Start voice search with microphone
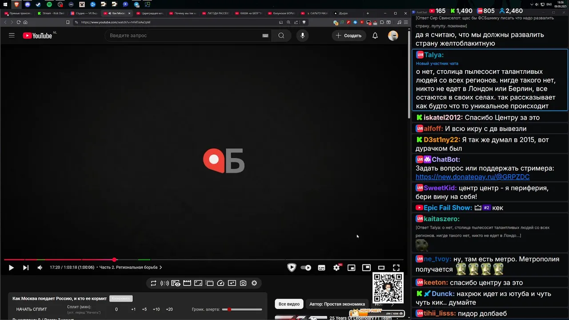569x320 pixels. point(303,36)
